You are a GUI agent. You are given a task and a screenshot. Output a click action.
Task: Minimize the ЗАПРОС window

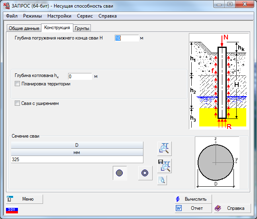coord(219,4)
